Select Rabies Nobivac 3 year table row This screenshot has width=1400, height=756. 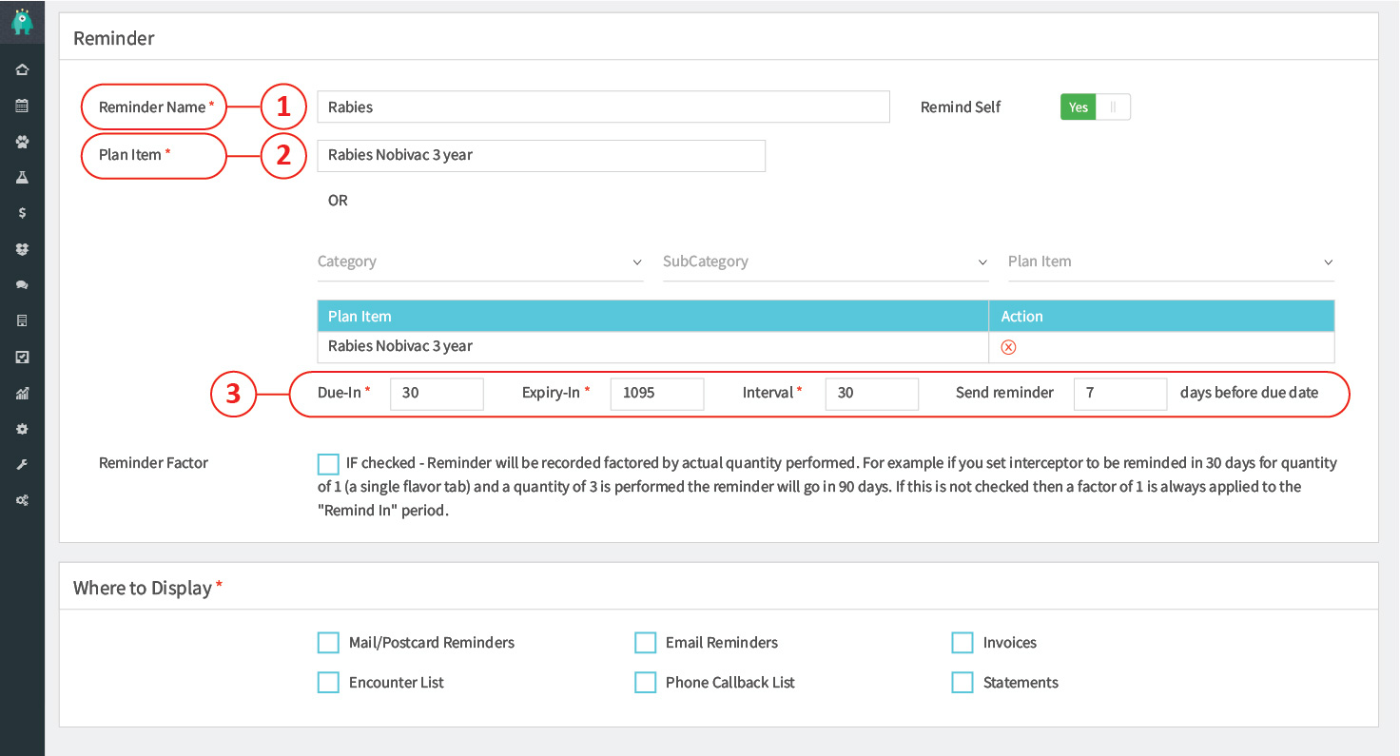tap(826, 347)
